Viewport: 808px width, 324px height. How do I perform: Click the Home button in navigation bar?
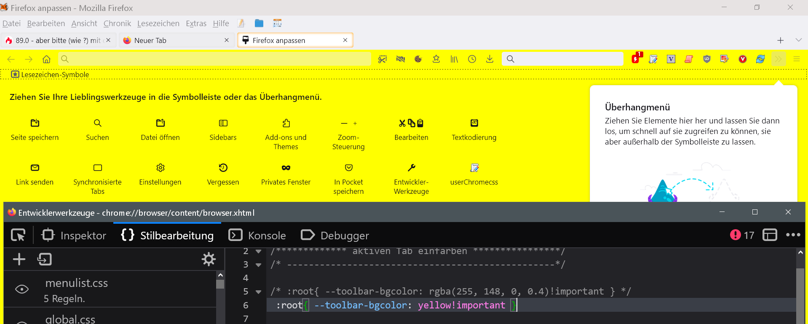tap(46, 59)
